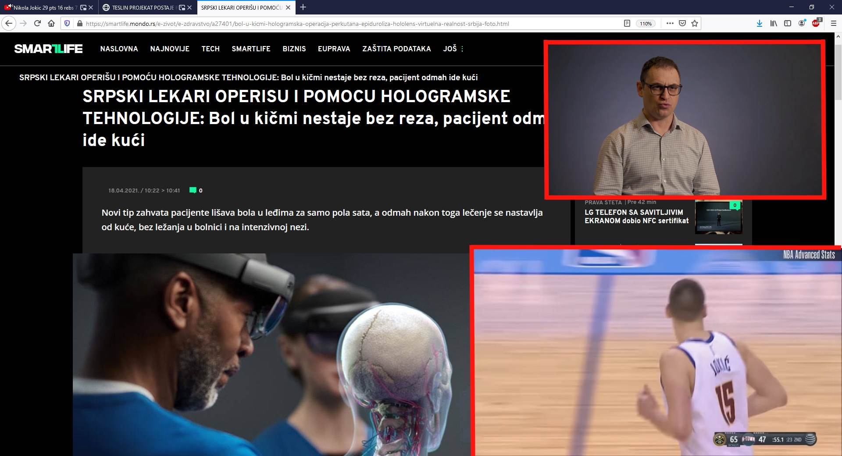Open the Firefox account icon

pos(802,23)
